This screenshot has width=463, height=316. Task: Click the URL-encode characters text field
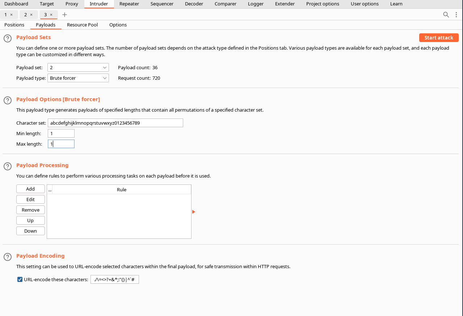tap(115, 279)
